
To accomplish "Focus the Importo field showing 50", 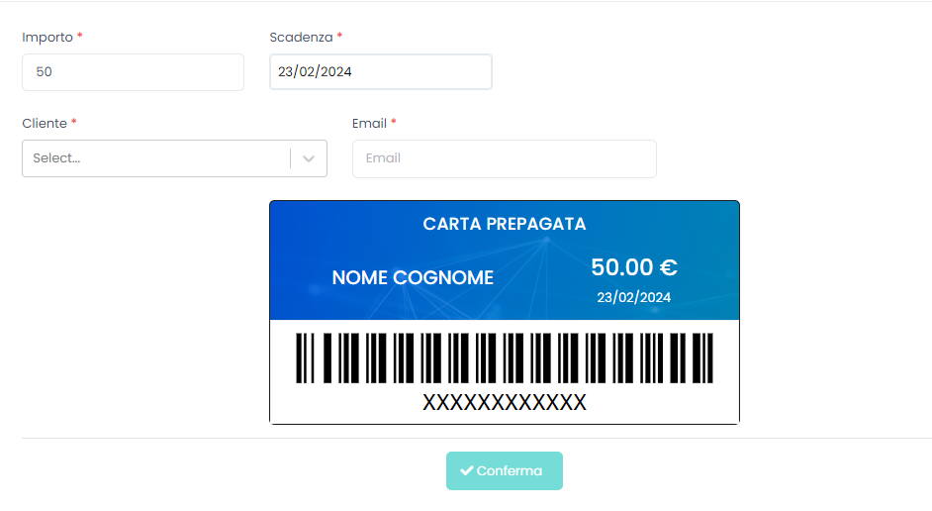I will pos(134,72).
